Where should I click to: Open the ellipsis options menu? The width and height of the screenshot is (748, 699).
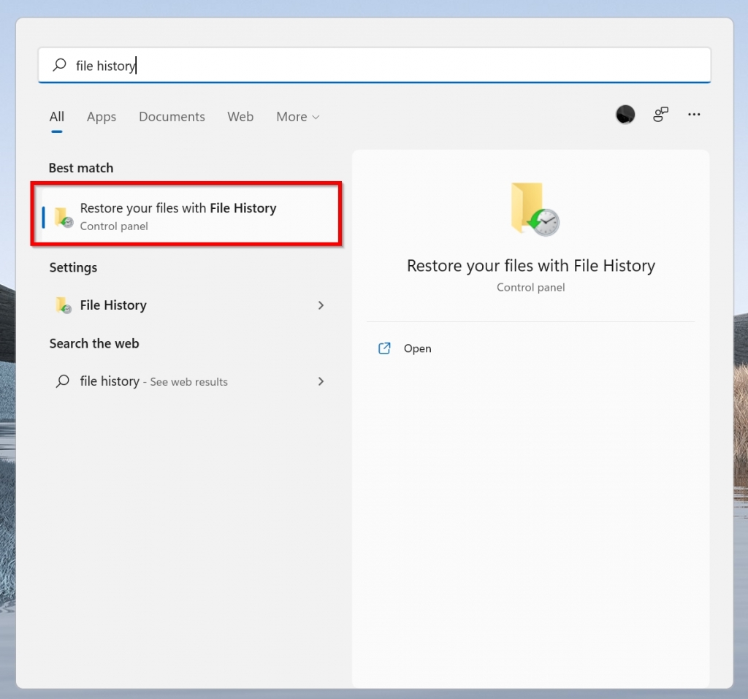tap(694, 114)
